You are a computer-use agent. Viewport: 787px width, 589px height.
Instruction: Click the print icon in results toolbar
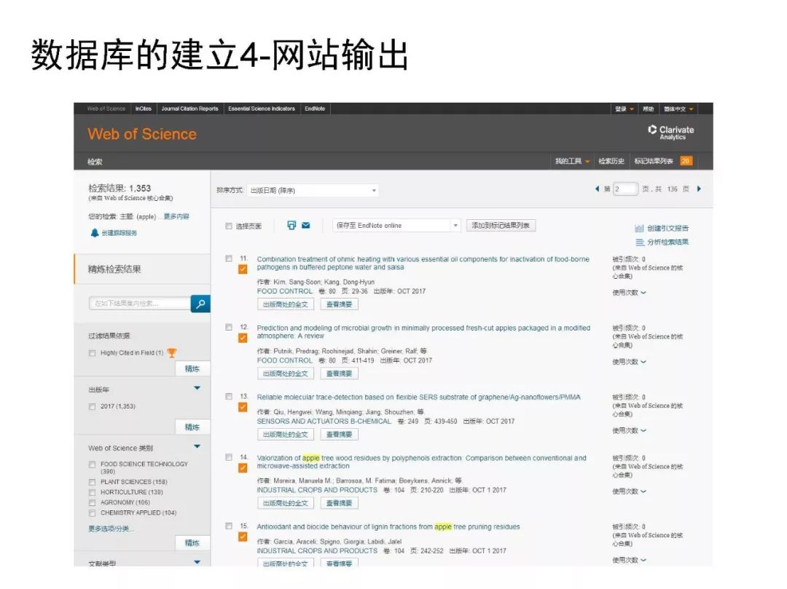tap(291, 225)
